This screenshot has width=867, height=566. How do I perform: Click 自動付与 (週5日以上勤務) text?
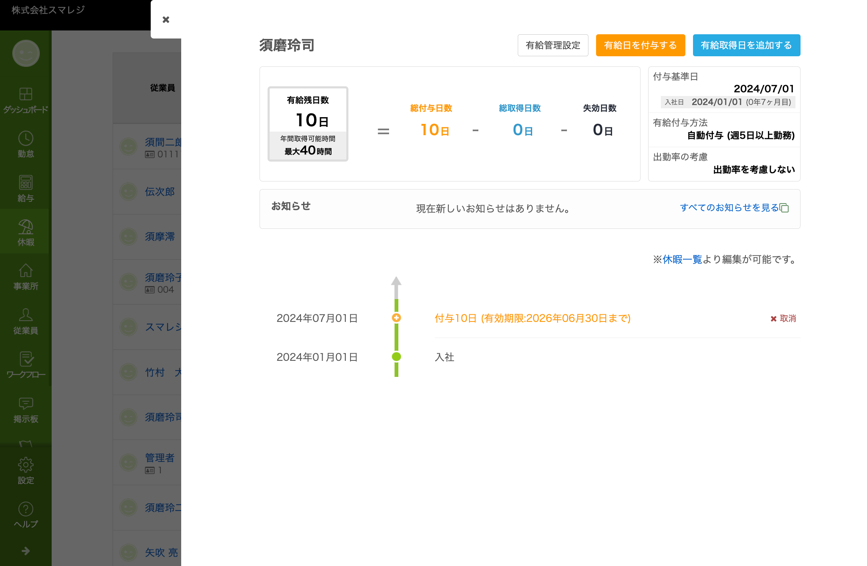click(741, 135)
